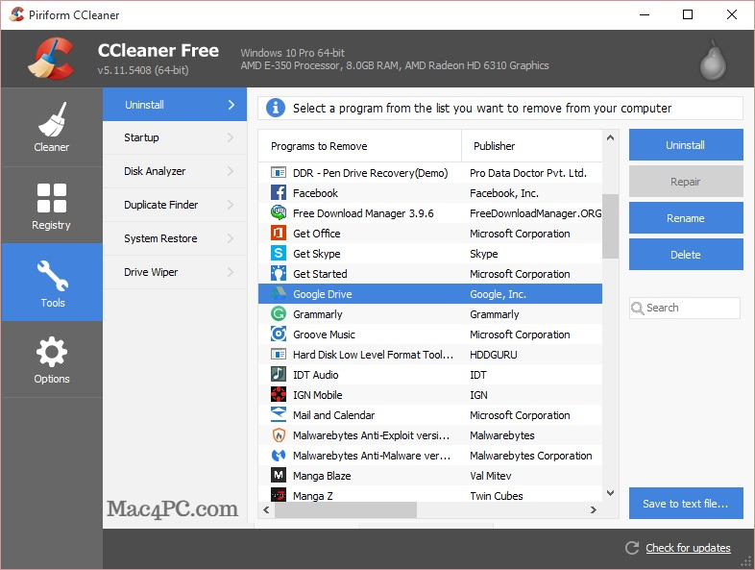This screenshot has height=570, width=755.
Task: Click the vertical scrollbar down arrow
Action: tap(610, 493)
